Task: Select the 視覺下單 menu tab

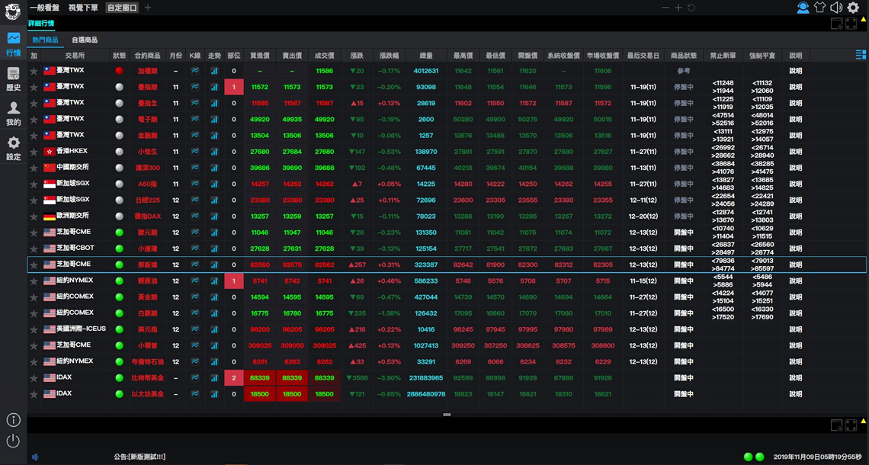Action: (83, 8)
